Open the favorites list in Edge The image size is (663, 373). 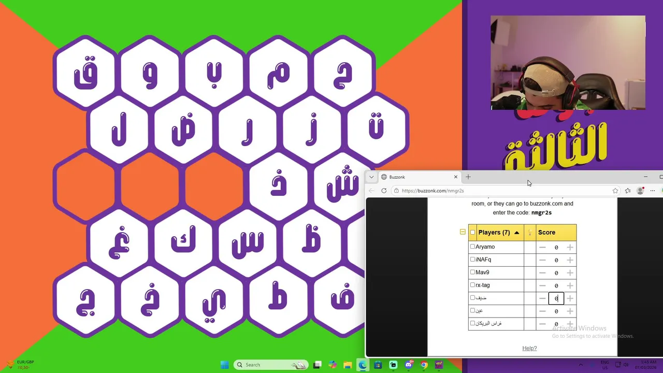point(628,191)
